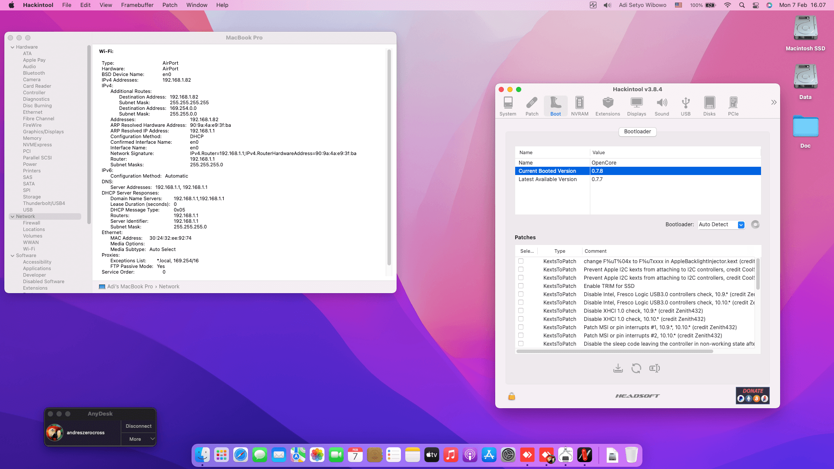The image size is (834, 469).
Task: Check the AppleBacklightInjector patch checkbox
Action: [521, 261]
